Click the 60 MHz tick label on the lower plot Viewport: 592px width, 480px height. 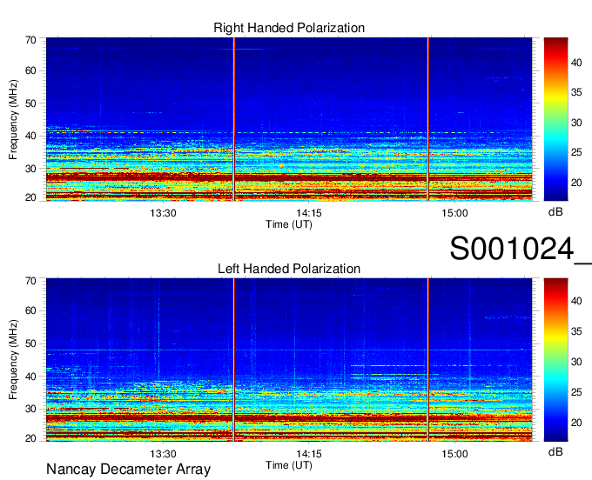coord(30,310)
